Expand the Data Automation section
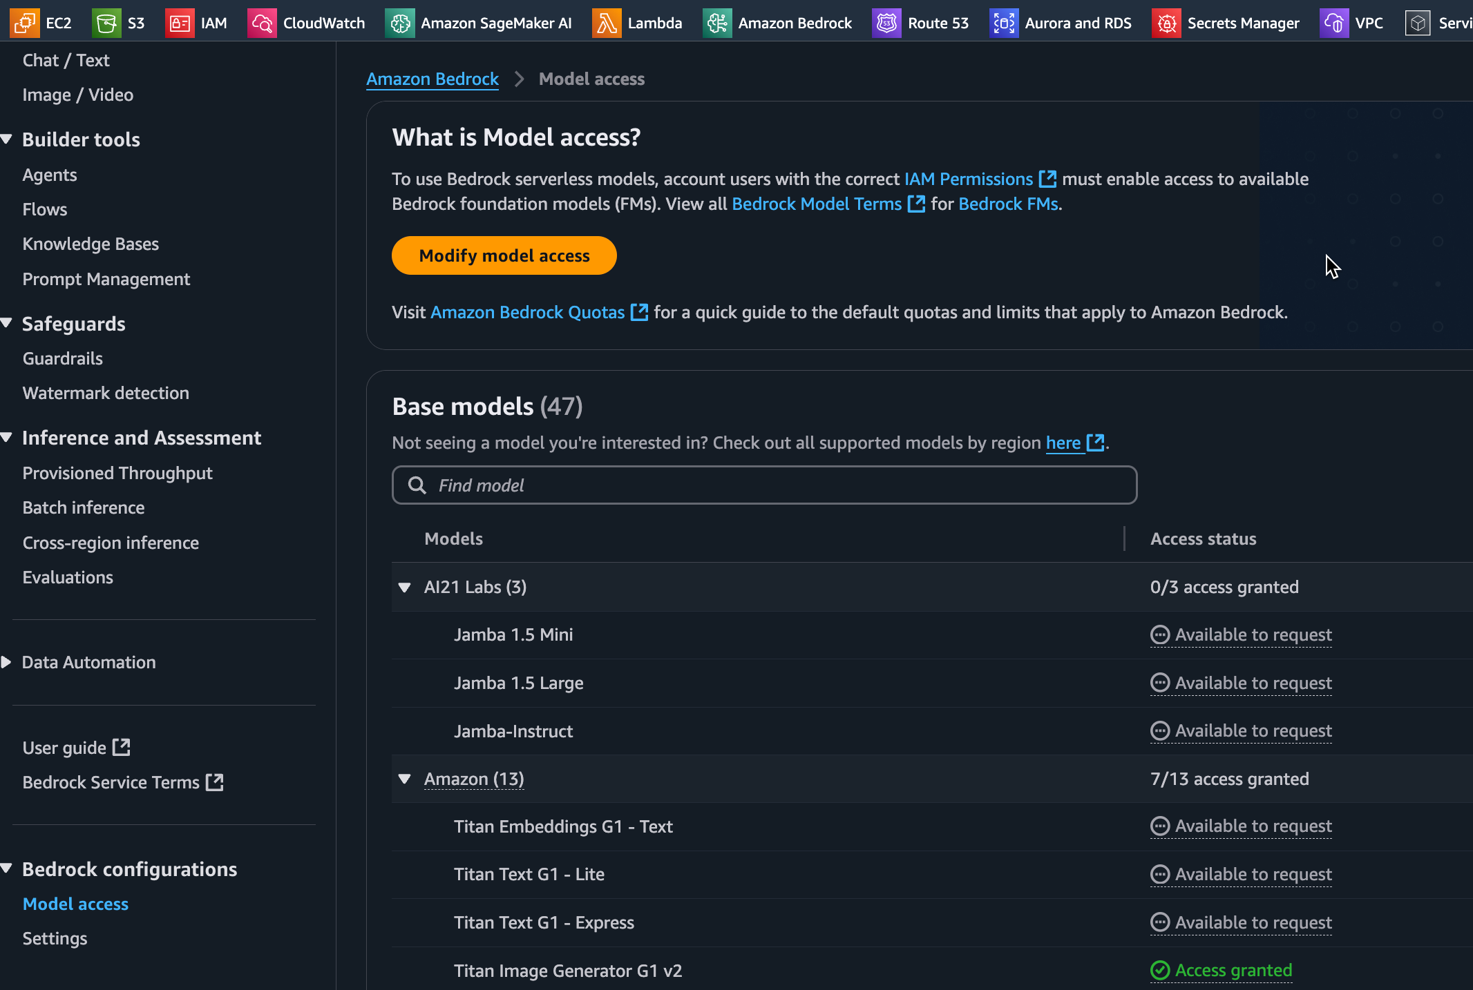 pos(7,662)
